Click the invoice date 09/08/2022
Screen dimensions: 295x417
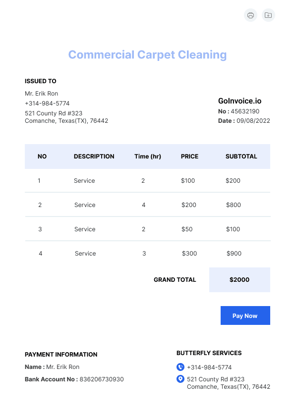pos(253,121)
